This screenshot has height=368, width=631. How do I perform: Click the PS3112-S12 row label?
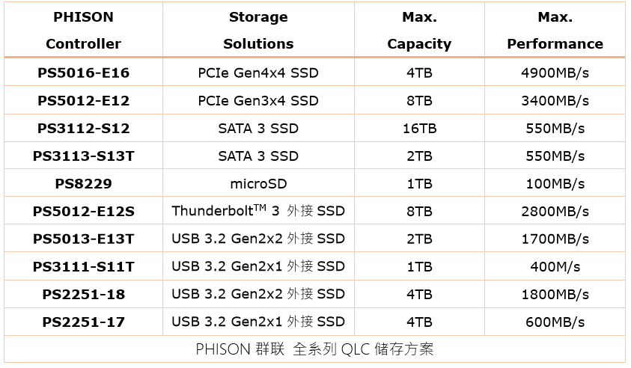83,129
